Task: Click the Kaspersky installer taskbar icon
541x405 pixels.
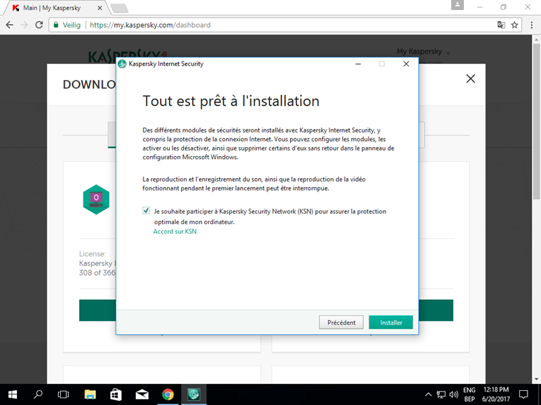Action: point(193,394)
